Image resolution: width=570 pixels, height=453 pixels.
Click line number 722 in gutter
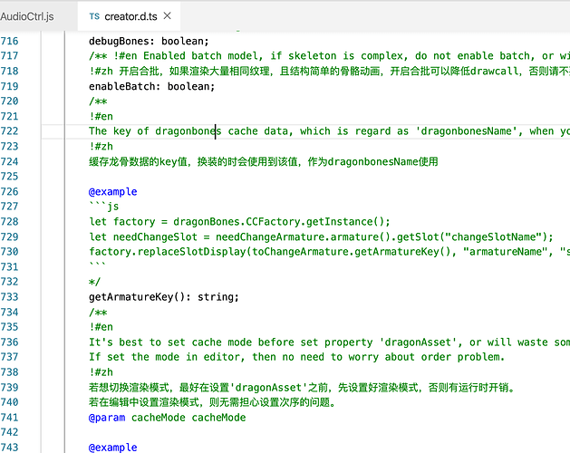(x=9, y=131)
